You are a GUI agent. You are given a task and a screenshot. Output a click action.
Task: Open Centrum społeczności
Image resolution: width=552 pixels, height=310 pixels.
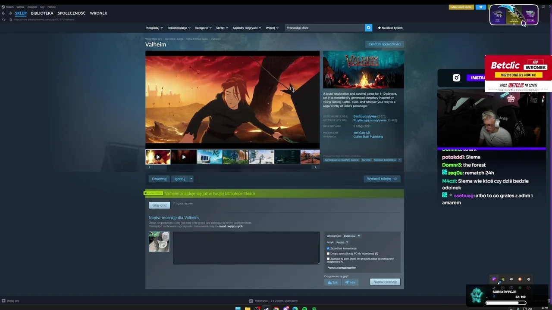384,44
